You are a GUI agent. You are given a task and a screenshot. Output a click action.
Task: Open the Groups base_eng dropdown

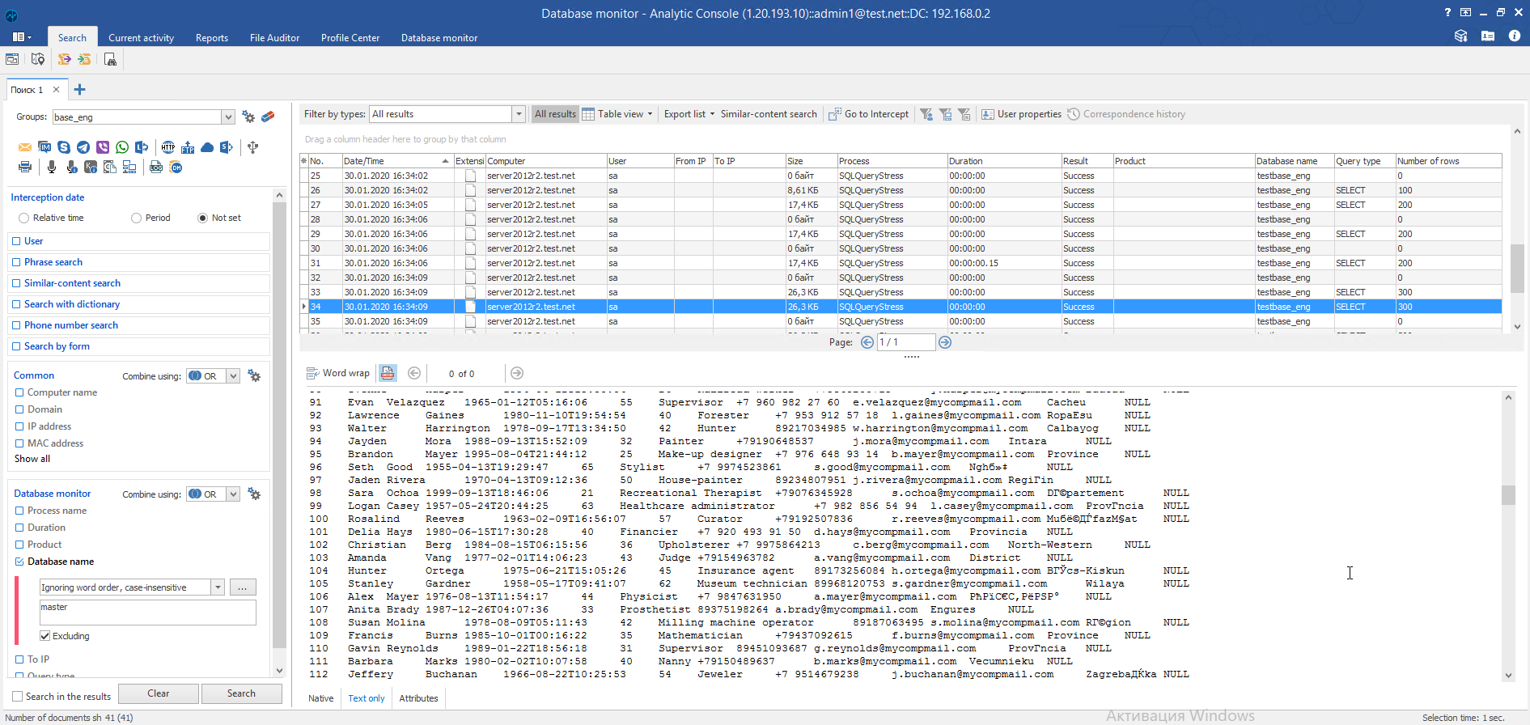tap(228, 117)
